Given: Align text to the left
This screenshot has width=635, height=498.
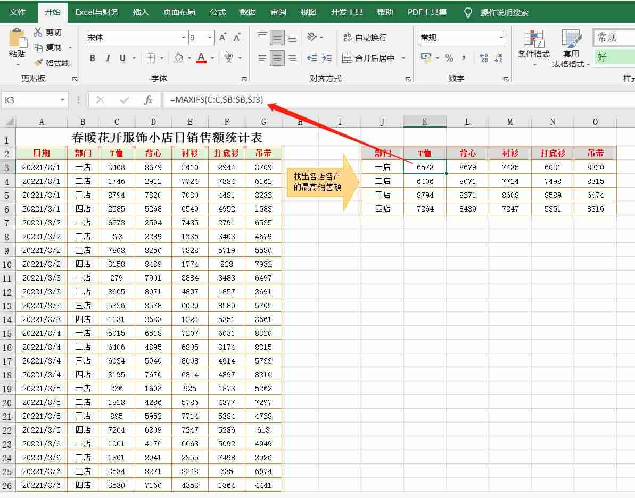Looking at the screenshot, I should tap(262, 58).
